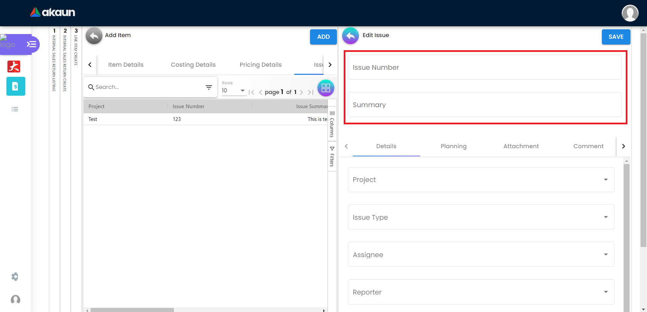Click the Issue Number input field
647x312 pixels.
tap(484, 67)
